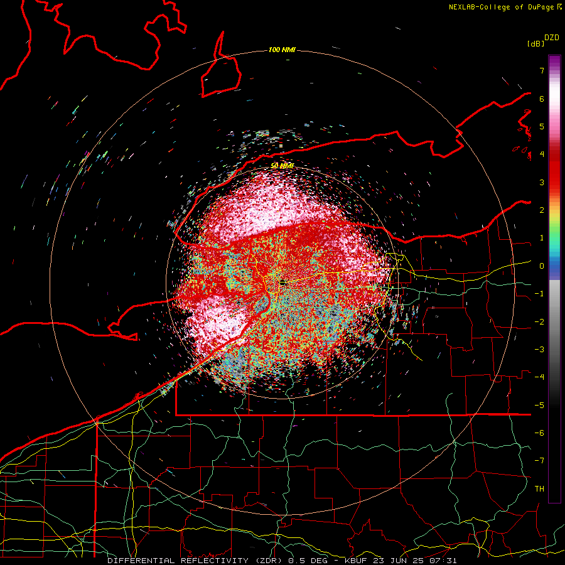Click the -6 value on color scale
Screen dimensions: 565x565
pos(539,433)
